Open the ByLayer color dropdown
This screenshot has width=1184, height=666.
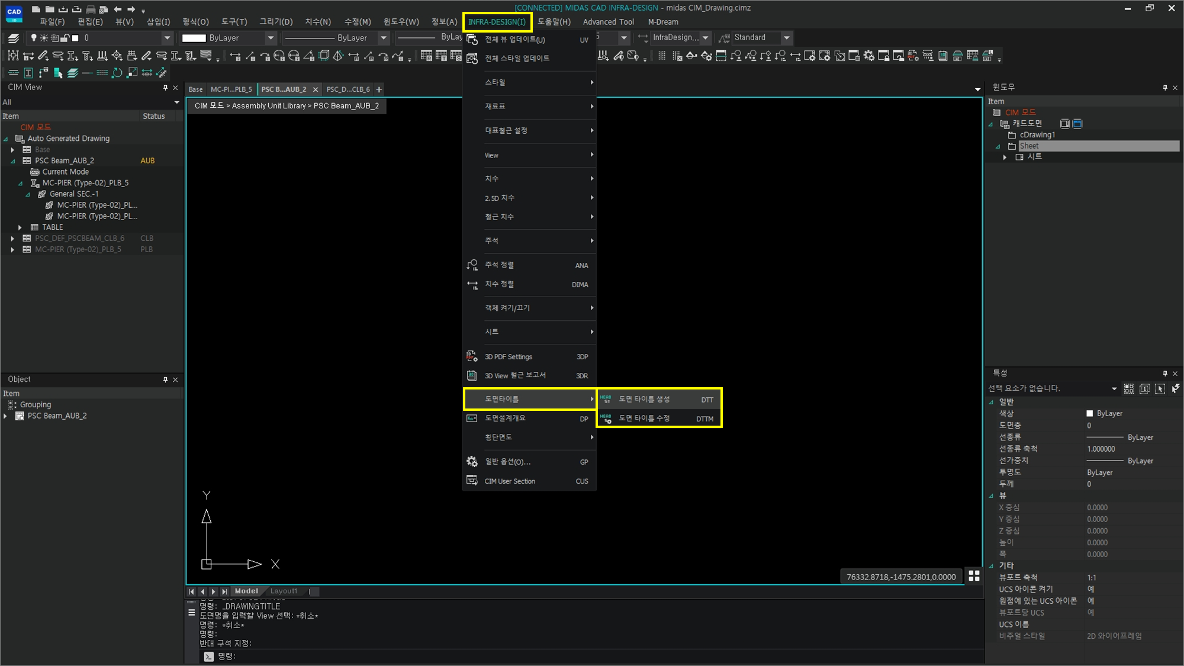tap(271, 38)
